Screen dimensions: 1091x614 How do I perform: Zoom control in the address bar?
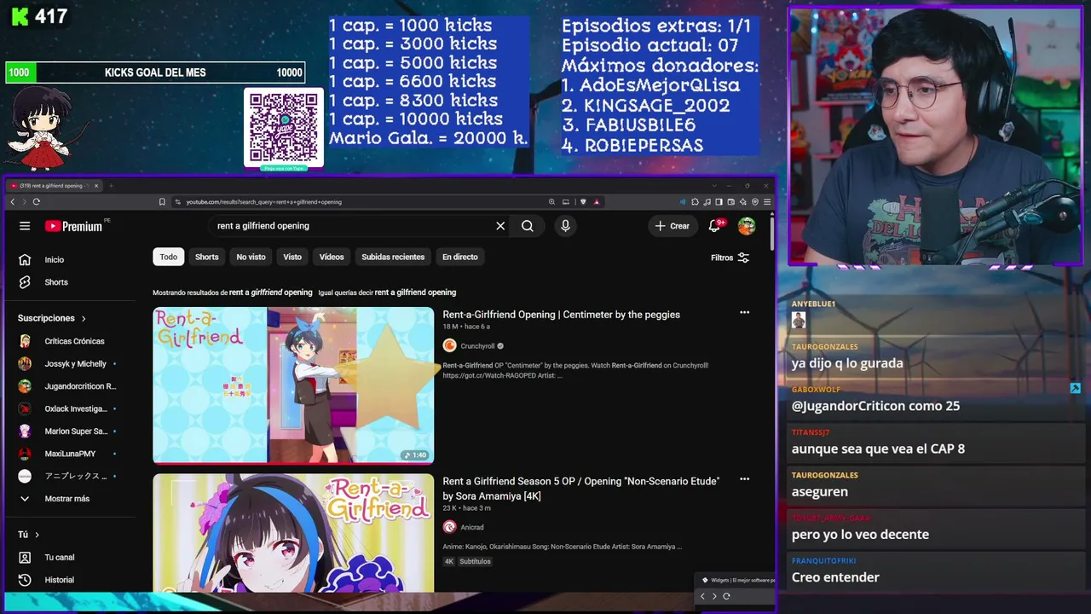(551, 202)
